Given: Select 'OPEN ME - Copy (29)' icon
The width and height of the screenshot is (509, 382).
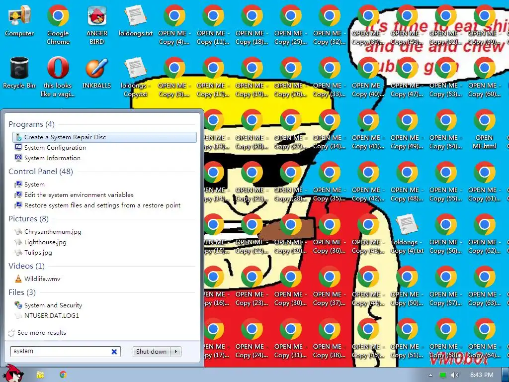Looking at the screenshot, I should point(290,234).
